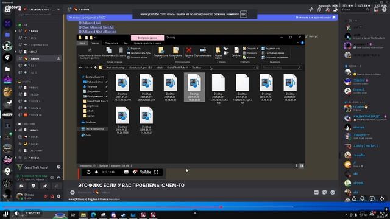The width and height of the screenshot is (390, 219).
Task: Show hidden tray icons chevron
Action: (x=346, y=215)
